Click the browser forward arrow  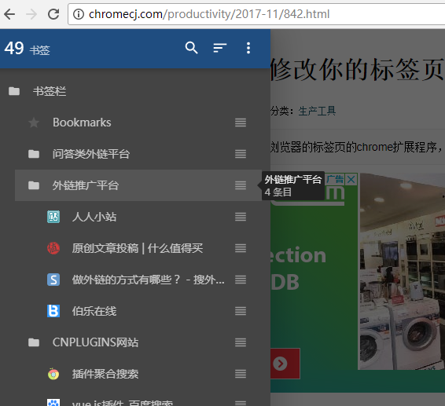pyautogui.click(x=31, y=14)
